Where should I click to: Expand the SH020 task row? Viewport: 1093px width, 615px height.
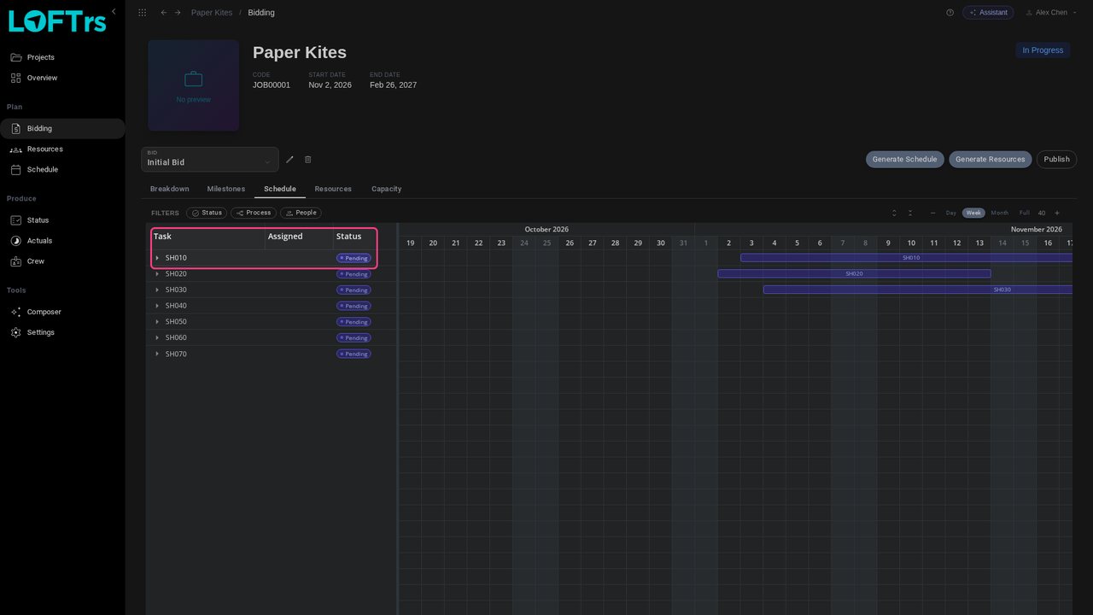click(x=157, y=274)
